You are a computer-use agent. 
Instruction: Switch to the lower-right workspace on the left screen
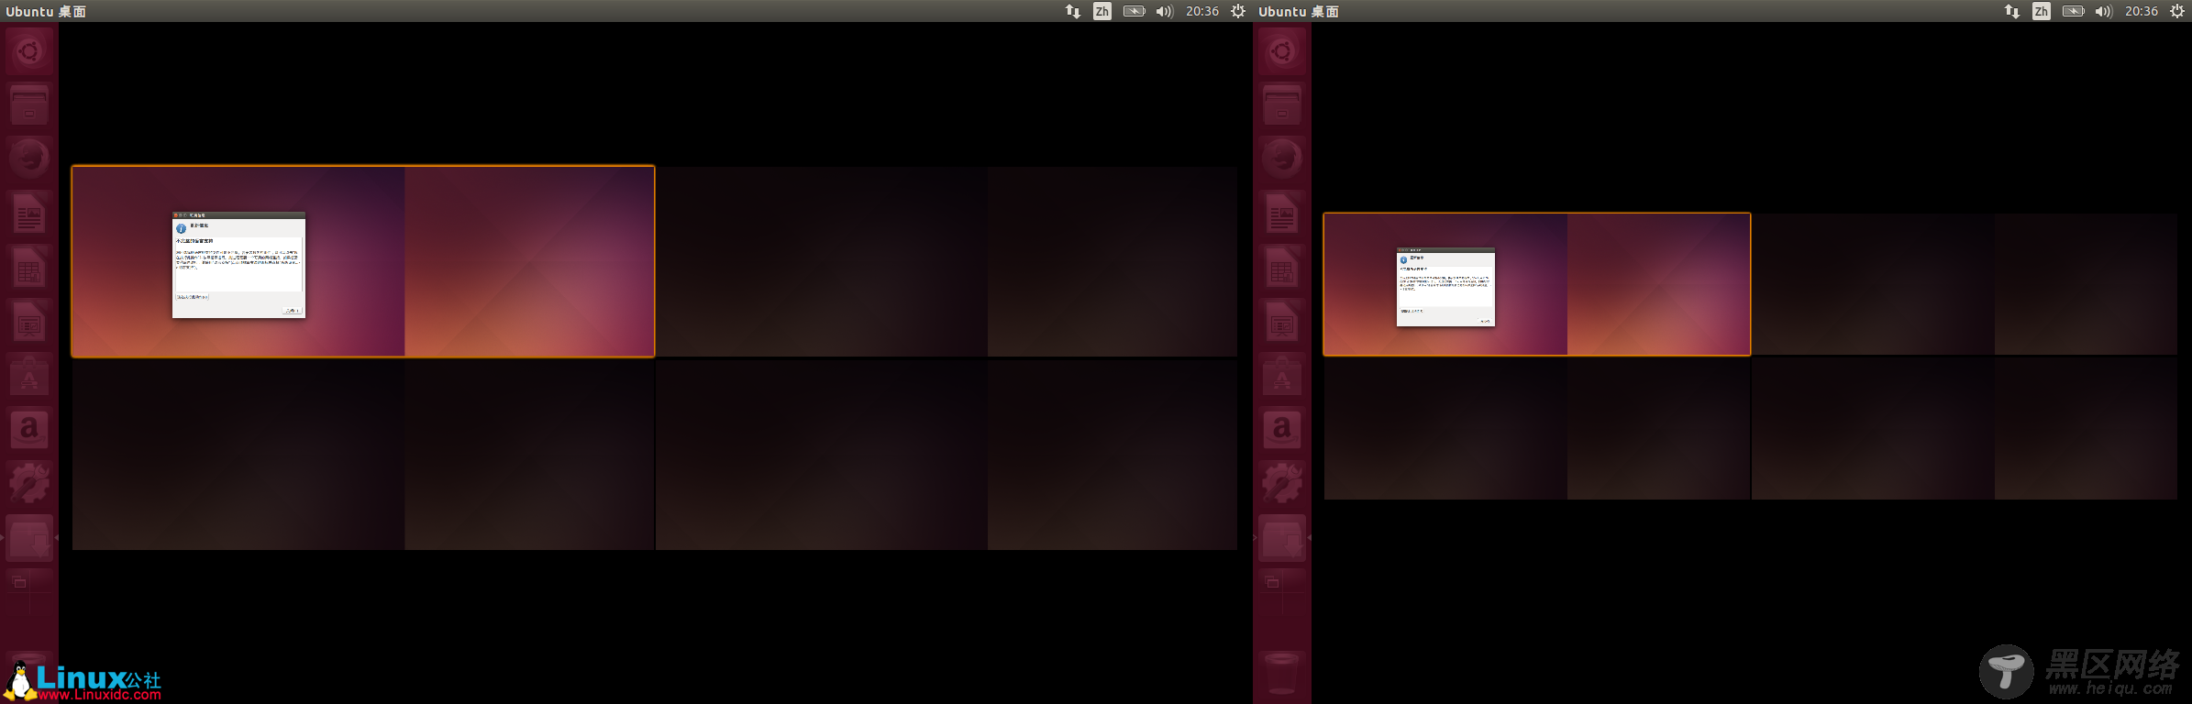(x=947, y=455)
